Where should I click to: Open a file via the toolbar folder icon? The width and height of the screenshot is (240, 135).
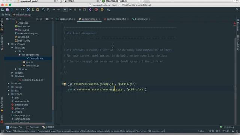(3, 10)
